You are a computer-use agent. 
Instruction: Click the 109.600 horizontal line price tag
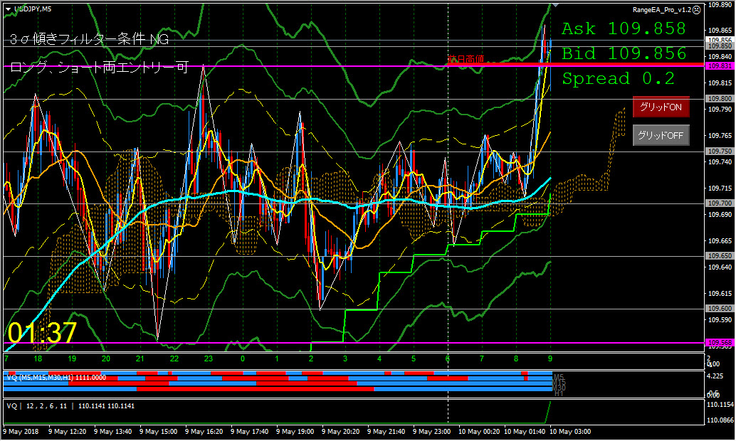720,309
